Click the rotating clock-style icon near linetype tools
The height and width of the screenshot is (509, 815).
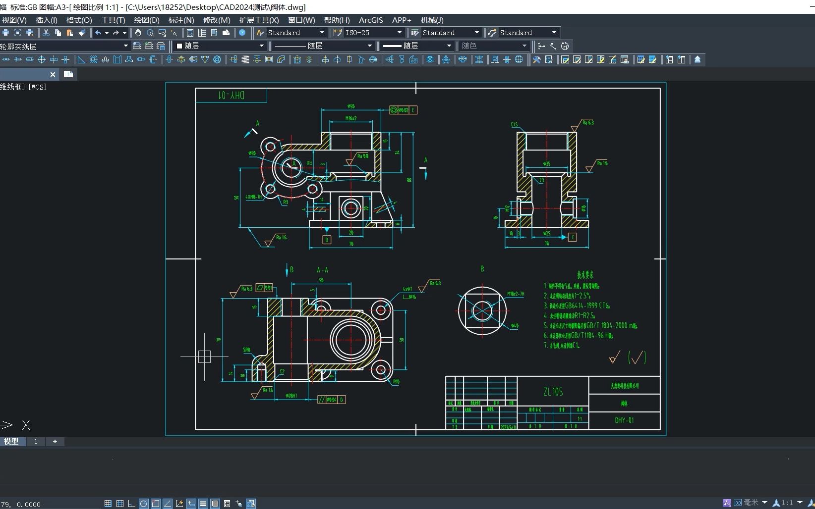pos(565,46)
